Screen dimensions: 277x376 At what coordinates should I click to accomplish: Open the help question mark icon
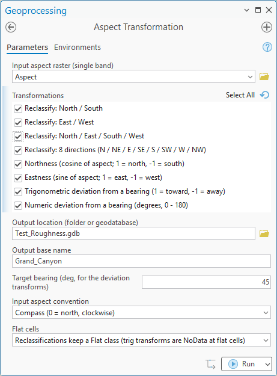click(x=267, y=47)
